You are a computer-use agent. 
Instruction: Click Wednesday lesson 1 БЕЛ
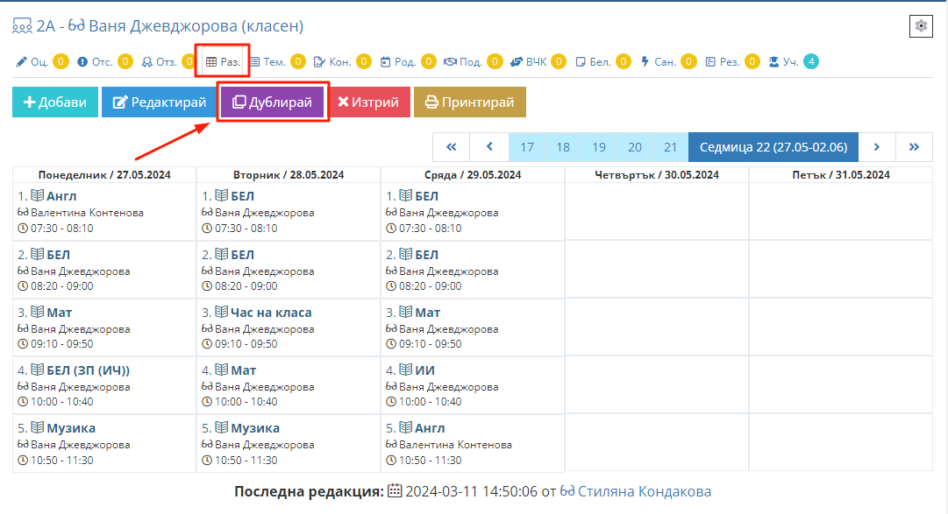point(427,196)
